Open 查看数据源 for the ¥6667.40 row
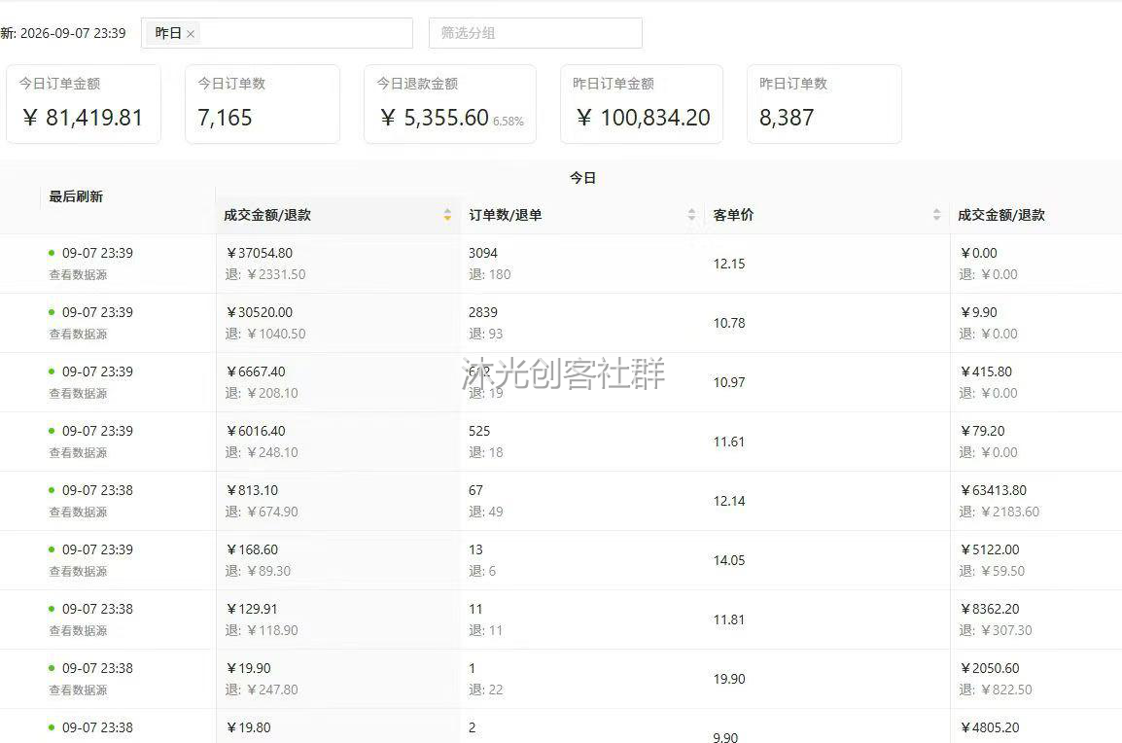1122x743 pixels. click(78, 394)
